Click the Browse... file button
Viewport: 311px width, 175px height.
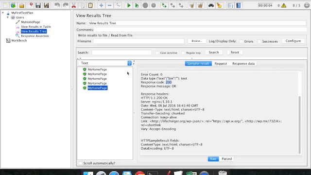click(x=197, y=41)
